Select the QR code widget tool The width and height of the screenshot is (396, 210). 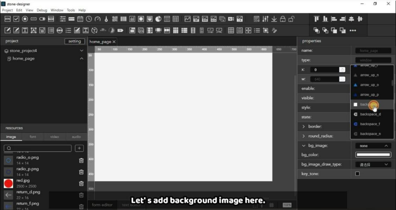click(115, 19)
